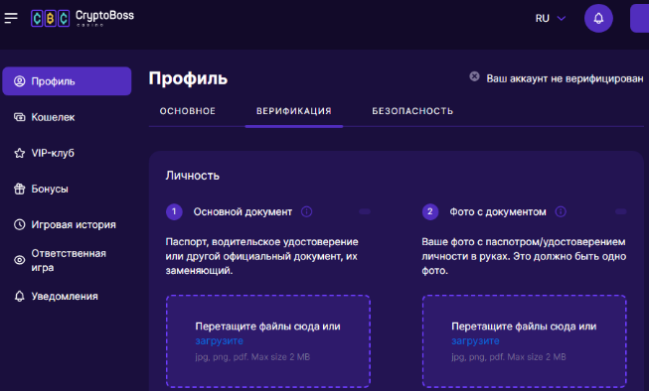Click the Личность section title

tap(193, 176)
